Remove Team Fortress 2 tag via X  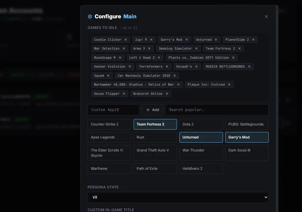239,48
